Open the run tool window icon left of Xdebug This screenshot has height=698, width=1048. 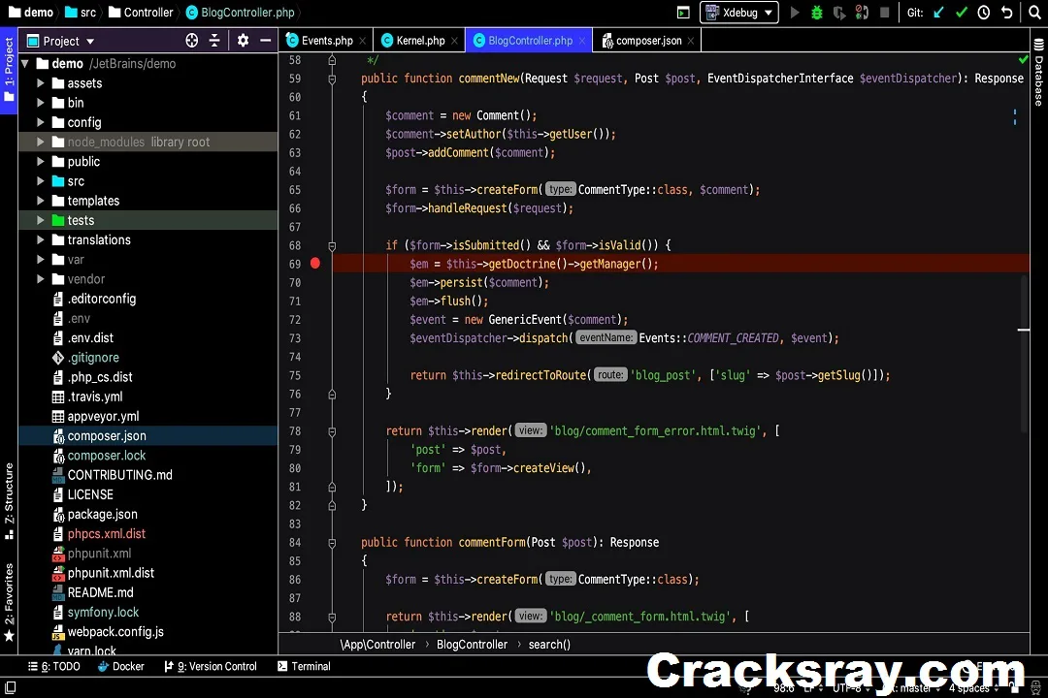coord(683,12)
